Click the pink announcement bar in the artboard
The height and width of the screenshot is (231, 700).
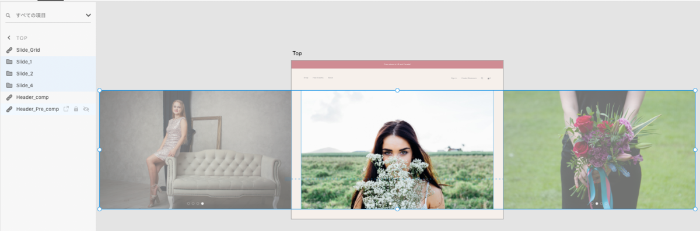tap(397, 64)
